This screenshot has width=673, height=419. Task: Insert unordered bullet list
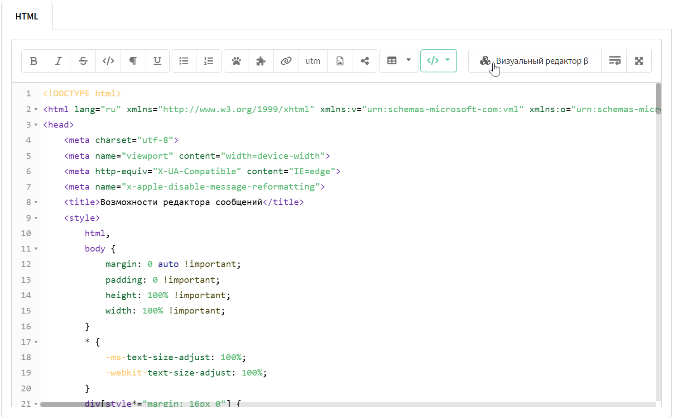[x=184, y=61]
